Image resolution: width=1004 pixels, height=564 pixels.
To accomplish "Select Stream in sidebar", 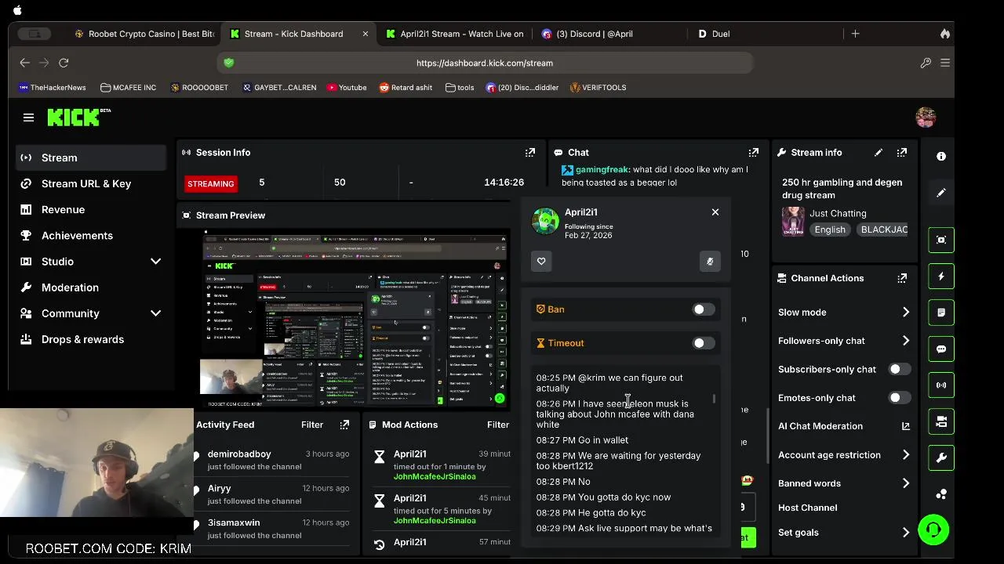I will 91,157.
